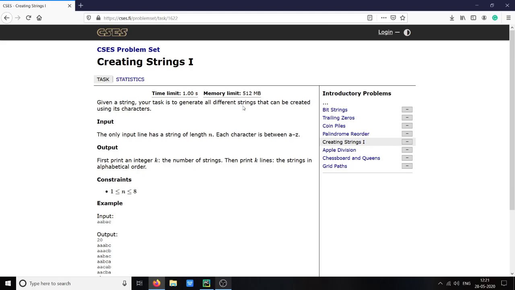Open the Coin Piles problem
515x290 pixels.
[x=334, y=126]
